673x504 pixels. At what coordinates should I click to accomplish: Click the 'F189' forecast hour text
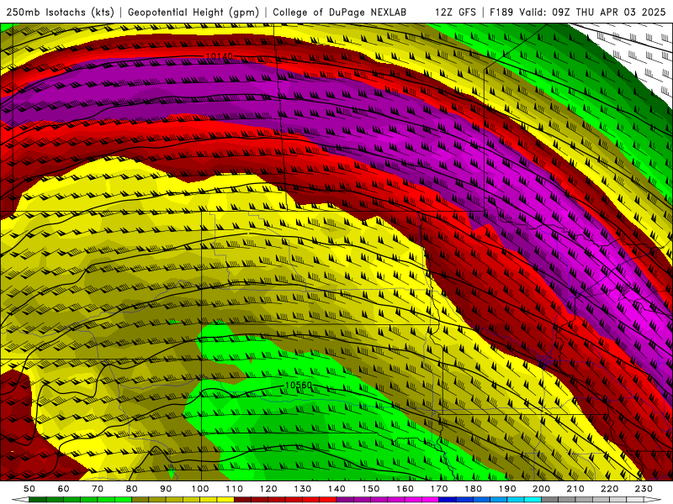click(501, 12)
